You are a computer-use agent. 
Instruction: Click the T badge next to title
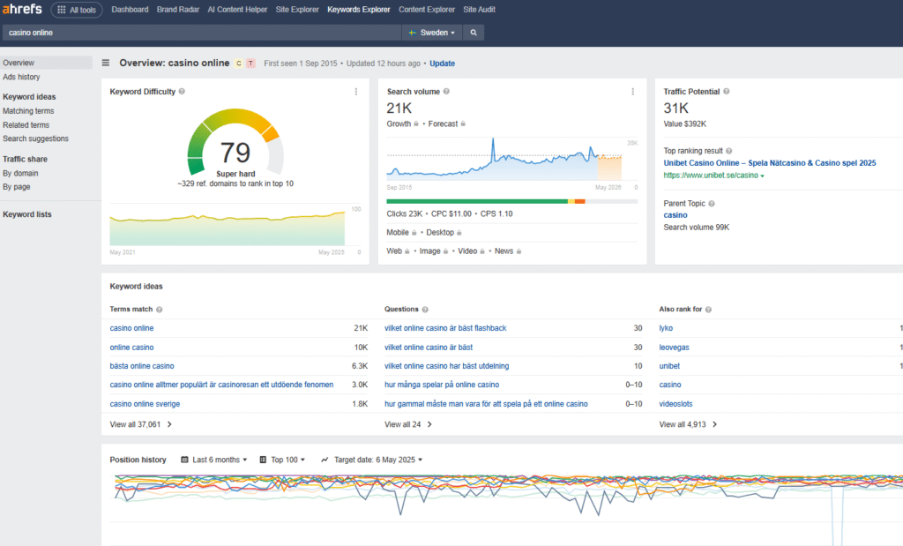(250, 64)
